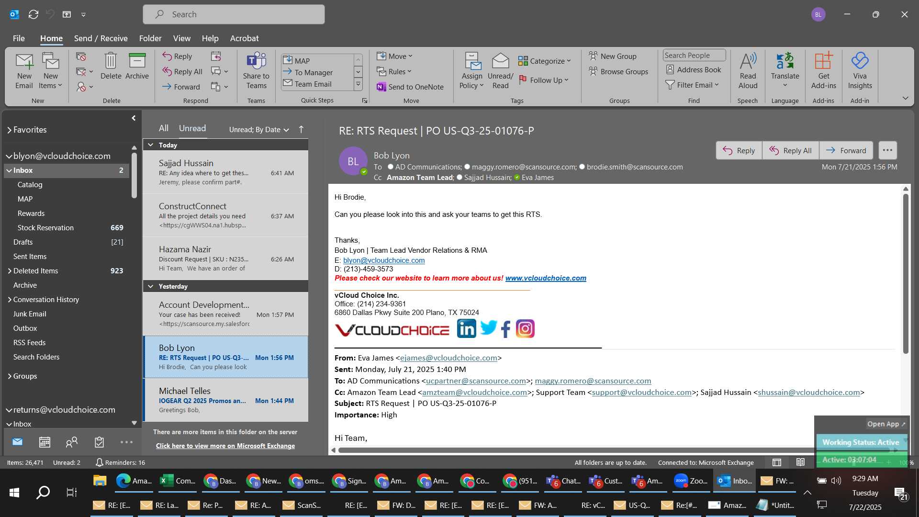Switch to View ribbon tab
Image resolution: width=919 pixels, height=517 pixels.
pyautogui.click(x=181, y=38)
